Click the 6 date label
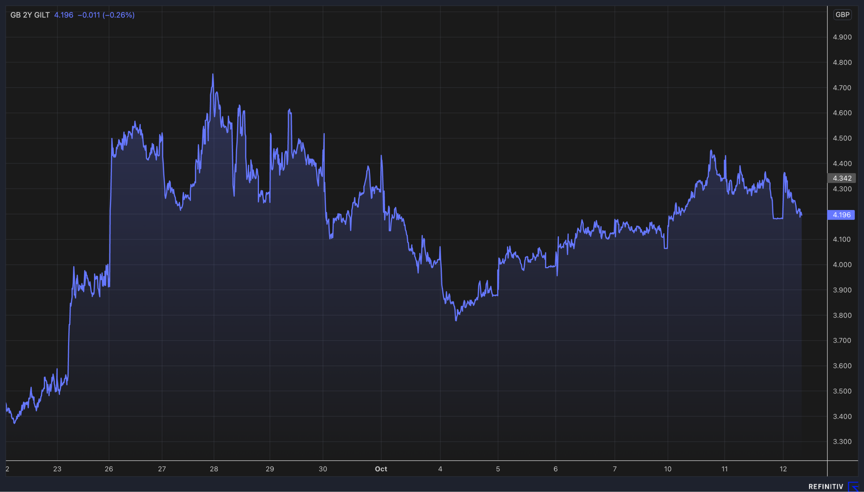864x492 pixels. coord(555,469)
